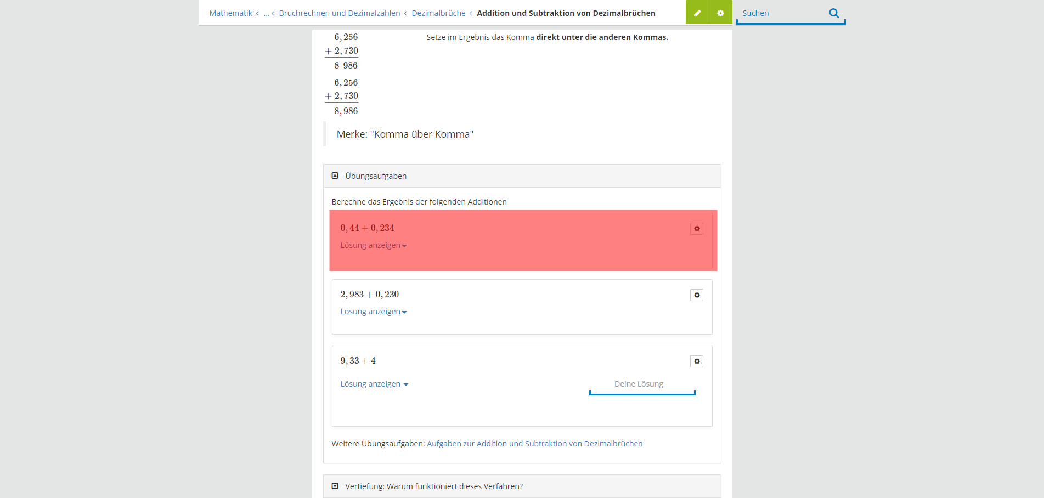Open Aufgaben zur Addition und Subtraktion link
The height and width of the screenshot is (498, 1044).
click(535, 444)
